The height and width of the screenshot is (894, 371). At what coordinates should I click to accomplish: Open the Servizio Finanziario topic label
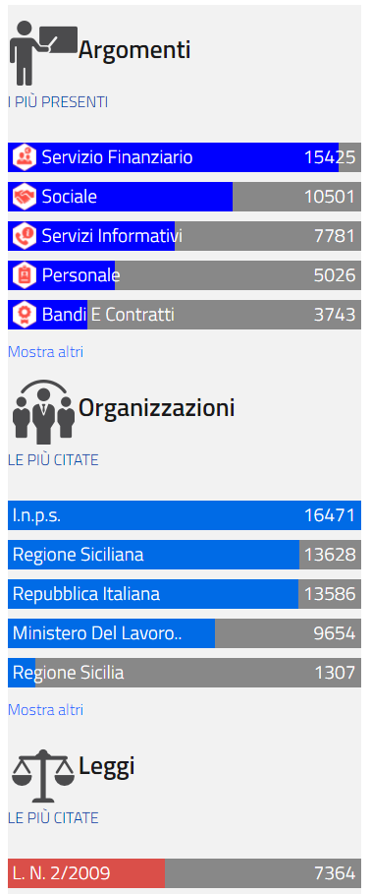click(x=117, y=157)
